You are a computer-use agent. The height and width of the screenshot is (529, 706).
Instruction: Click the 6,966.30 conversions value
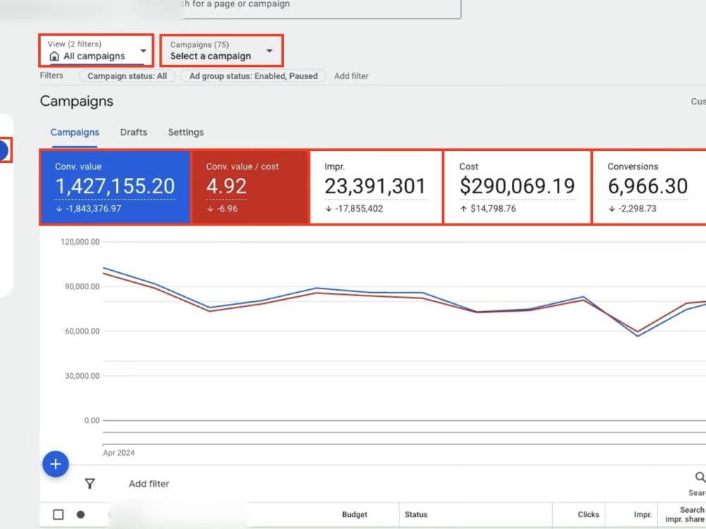[647, 186]
